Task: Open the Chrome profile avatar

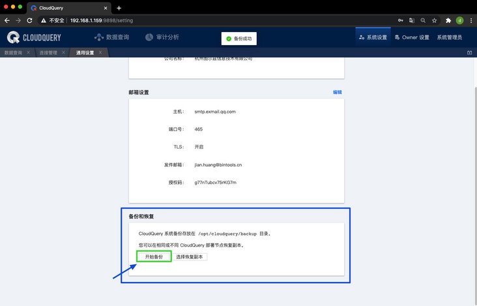Action: [459, 20]
